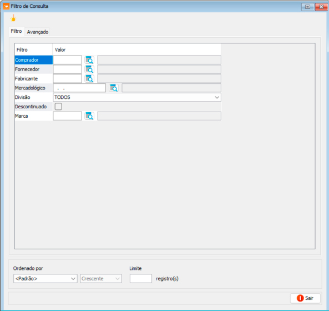Open the Comprador lookup search icon
This screenshot has height=311, width=329.
[x=89, y=60]
